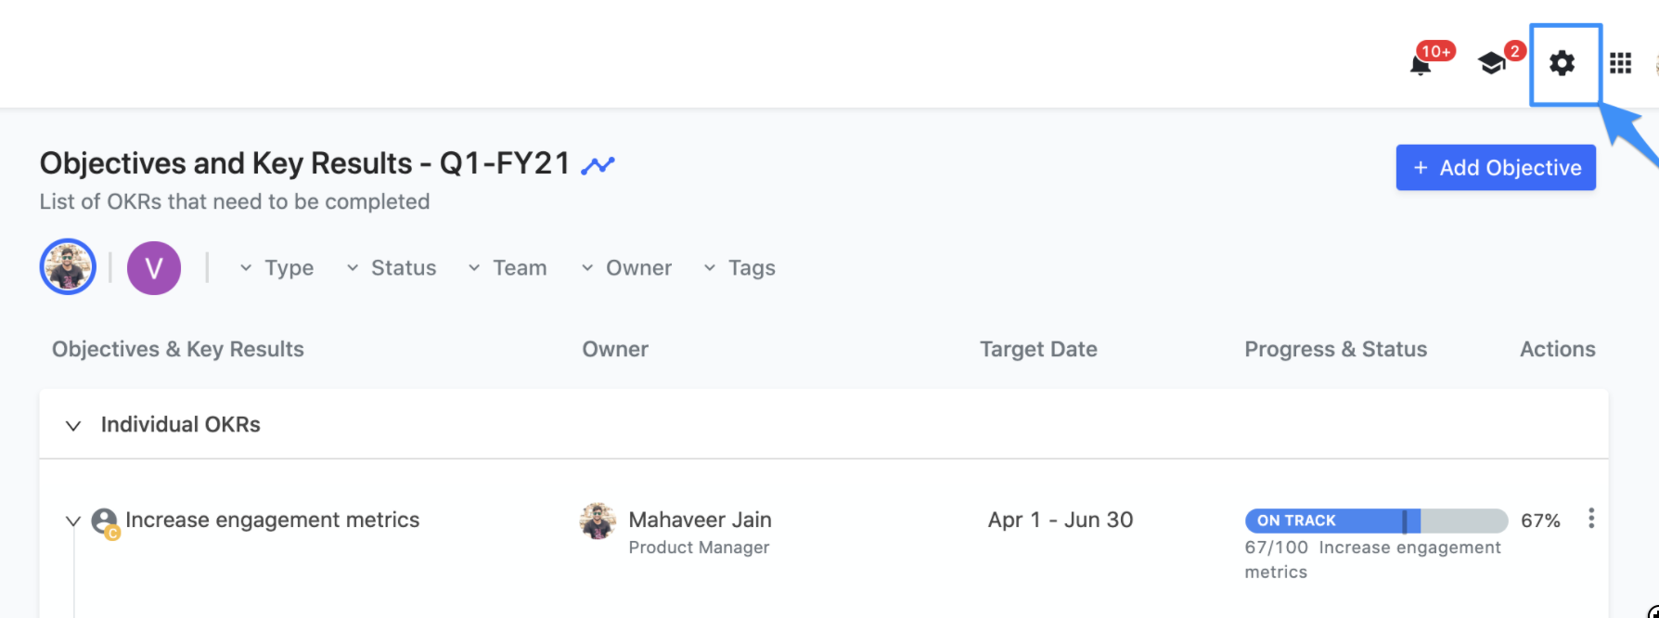The image size is (1659, 618).
Task: Click Mahaveer Jain's avatar in Owner column
Action: point(598,521)
